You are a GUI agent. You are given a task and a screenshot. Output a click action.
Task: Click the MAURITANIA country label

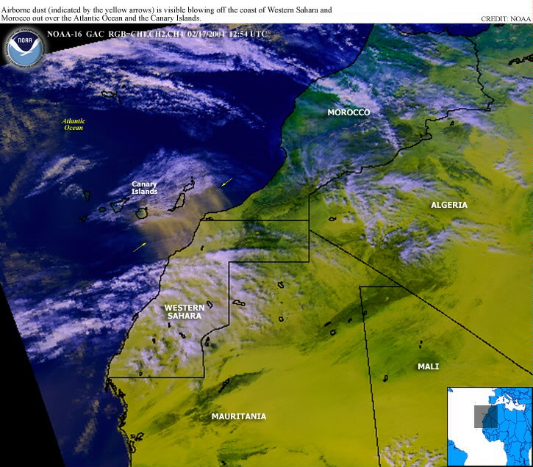(x=239, y=416)
